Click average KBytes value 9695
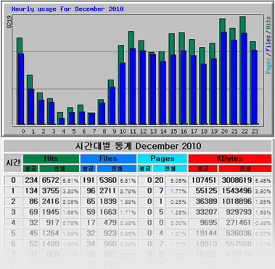Viewport: 275px width, 269px height. [208, 223]
